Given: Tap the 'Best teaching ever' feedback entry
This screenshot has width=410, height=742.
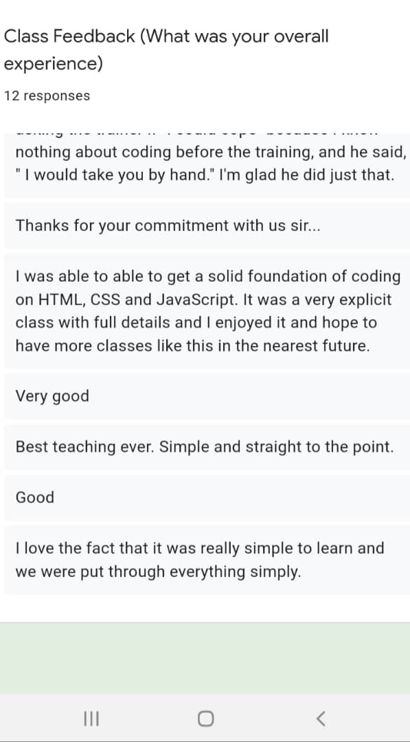Looking at the screenshot, I should click(203, 447).
